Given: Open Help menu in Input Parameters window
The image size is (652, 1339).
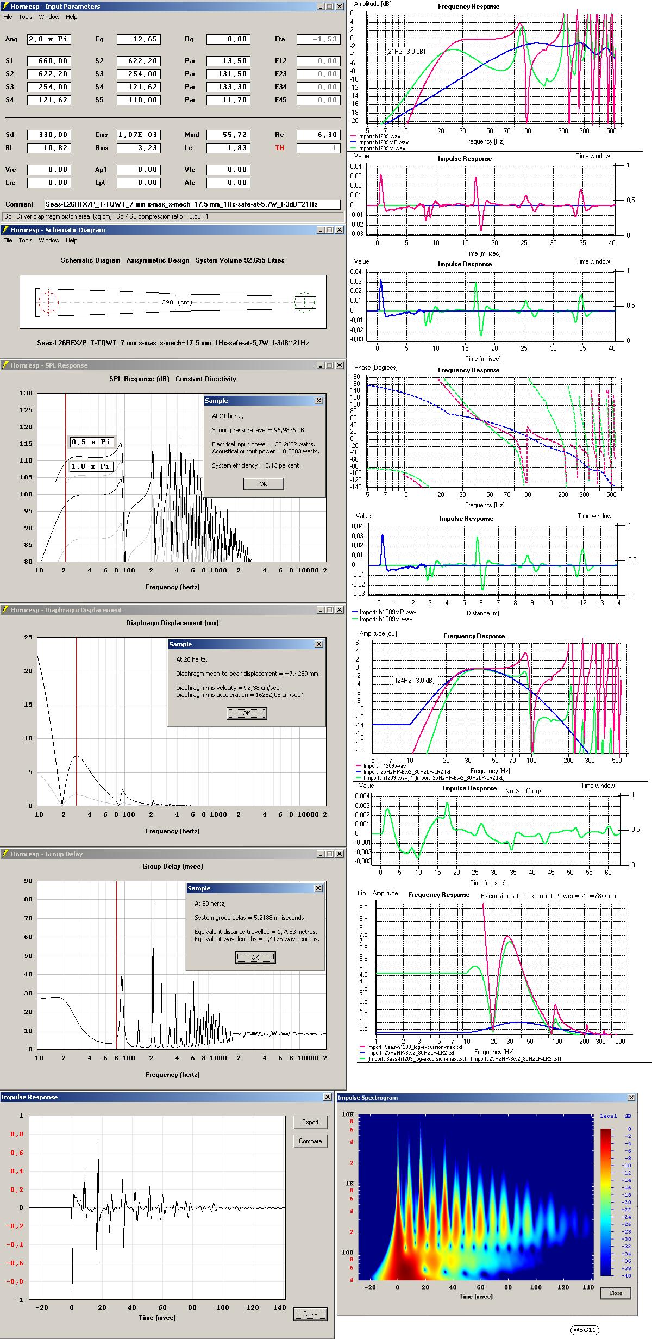Looking at the screenshot, I should [x=72, y=17].
